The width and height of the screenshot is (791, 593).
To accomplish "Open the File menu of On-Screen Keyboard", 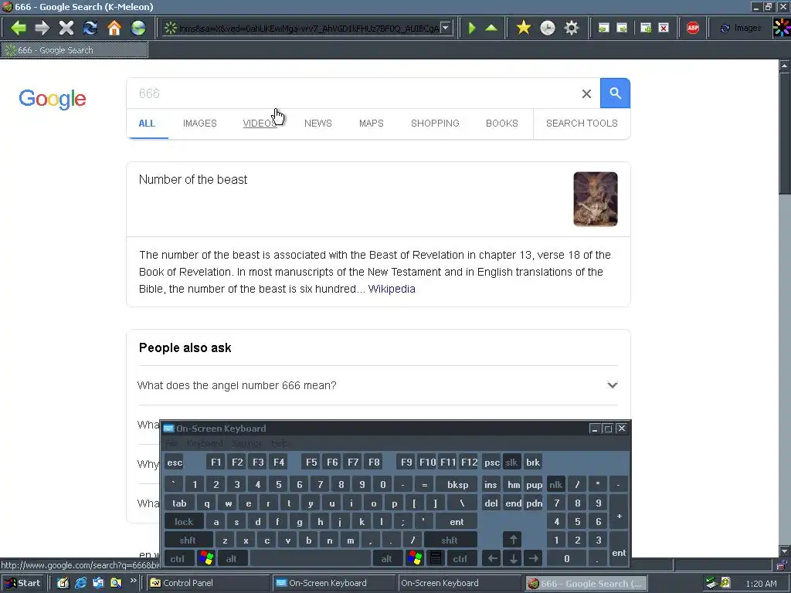I will pyautogui.click(x=171, y=443).
